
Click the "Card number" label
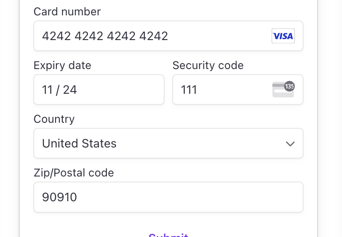[x=67, y=12]
